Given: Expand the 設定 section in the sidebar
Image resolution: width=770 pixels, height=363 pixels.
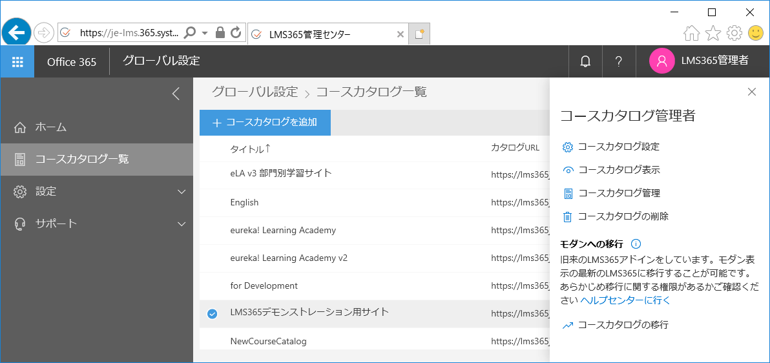Looking at the screenshot, I should pos(182,192).
